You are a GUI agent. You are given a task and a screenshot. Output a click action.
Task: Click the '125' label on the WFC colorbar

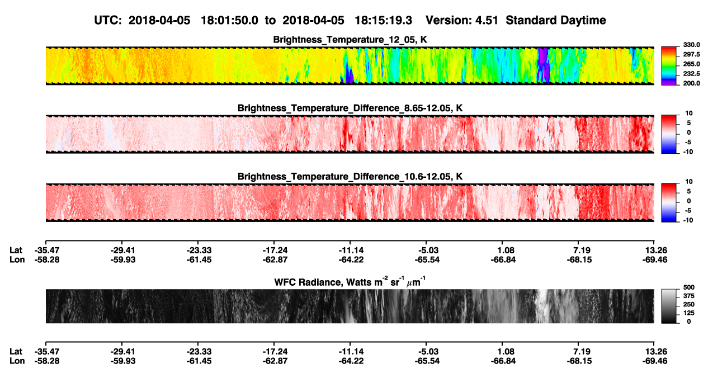coord(688,313)
